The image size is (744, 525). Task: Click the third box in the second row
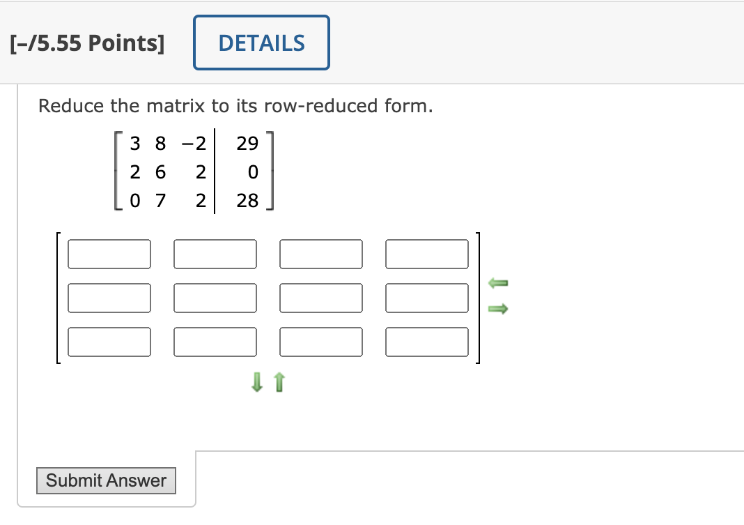point(320,298)
